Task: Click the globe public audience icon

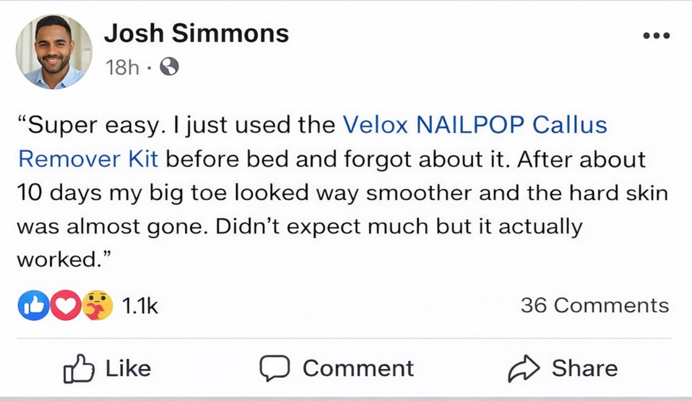Action: click(168, 68)
